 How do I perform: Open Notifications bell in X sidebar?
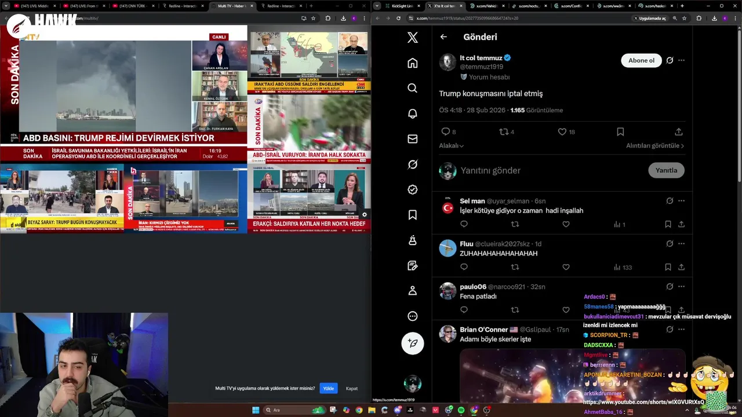tap(412, 114)
